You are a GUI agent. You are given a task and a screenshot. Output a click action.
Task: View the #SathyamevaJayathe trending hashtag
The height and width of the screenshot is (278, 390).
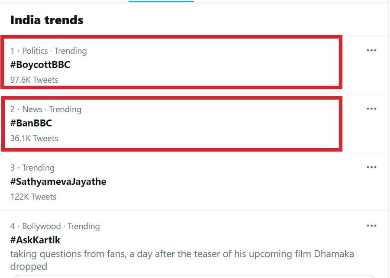click(58, 182)
